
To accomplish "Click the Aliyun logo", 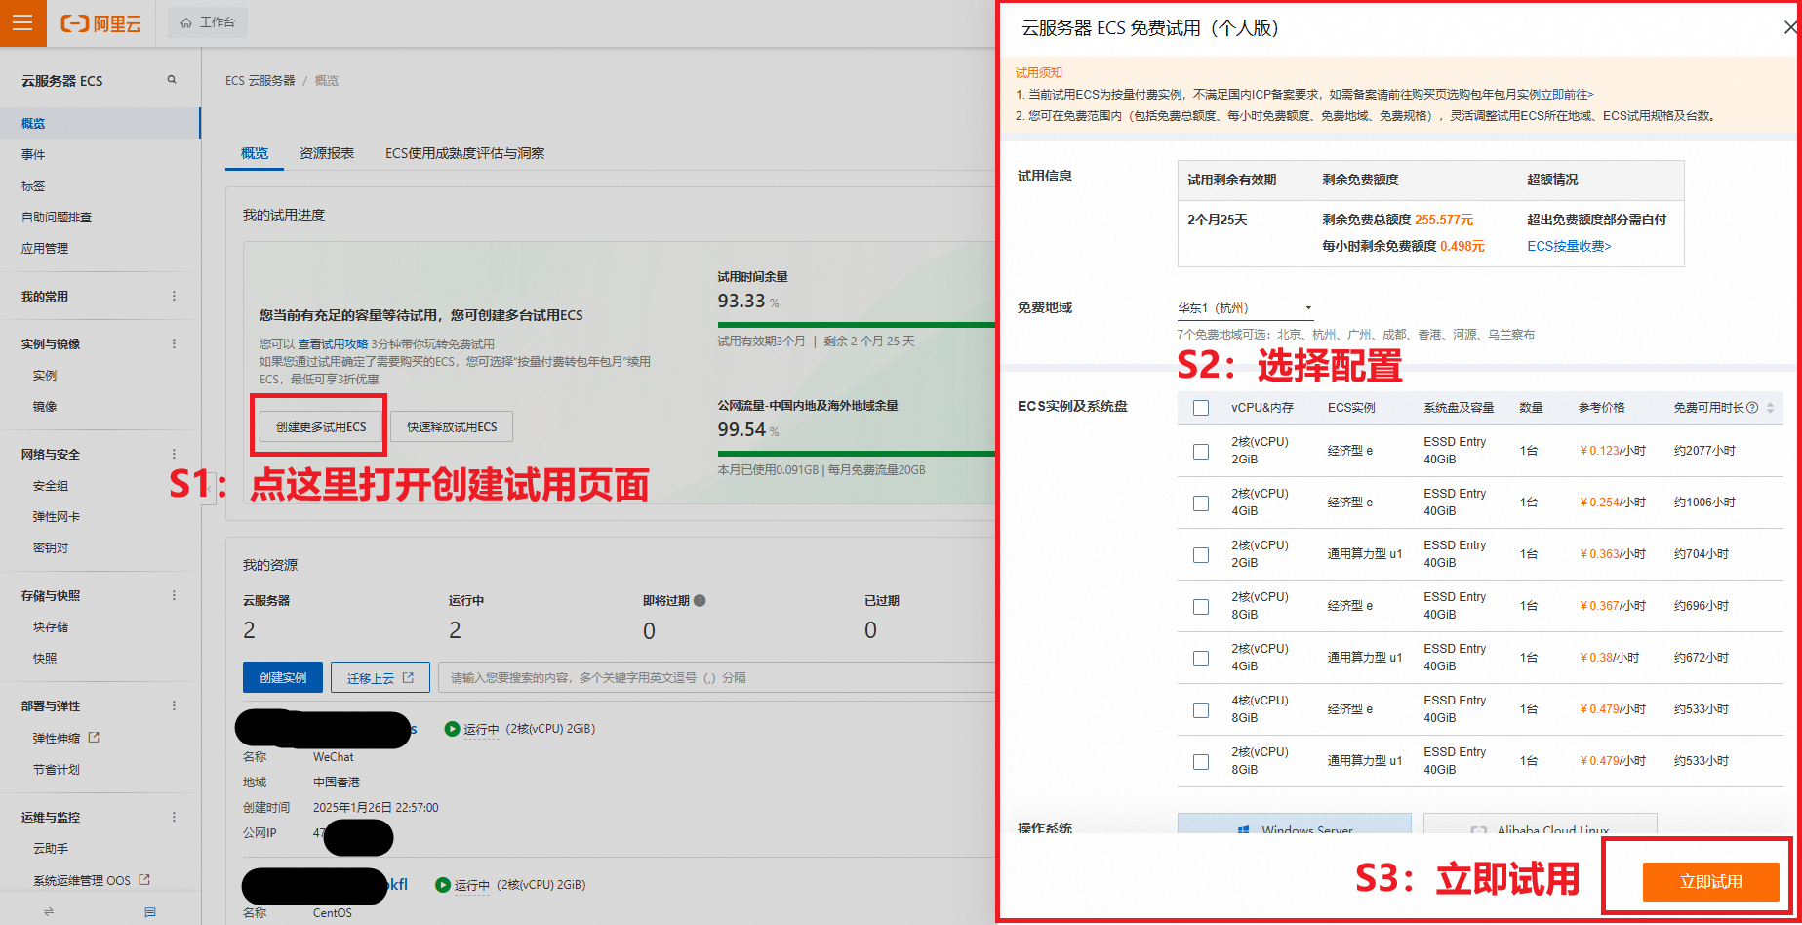I will tap(100, 23).
